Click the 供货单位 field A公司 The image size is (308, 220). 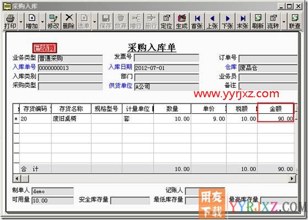[167, 86]
